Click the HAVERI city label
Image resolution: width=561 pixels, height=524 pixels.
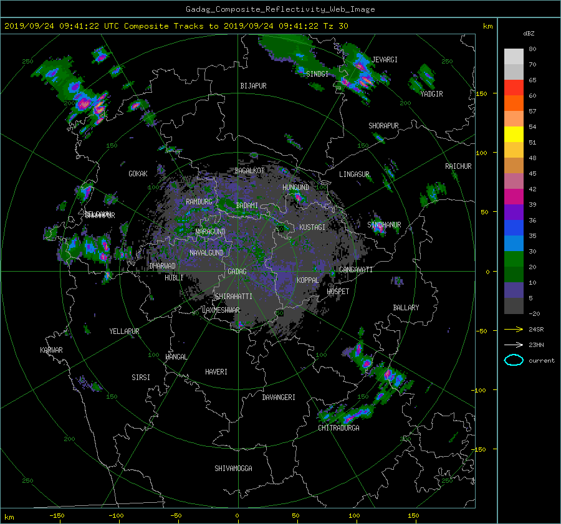[x=216, y=372]
